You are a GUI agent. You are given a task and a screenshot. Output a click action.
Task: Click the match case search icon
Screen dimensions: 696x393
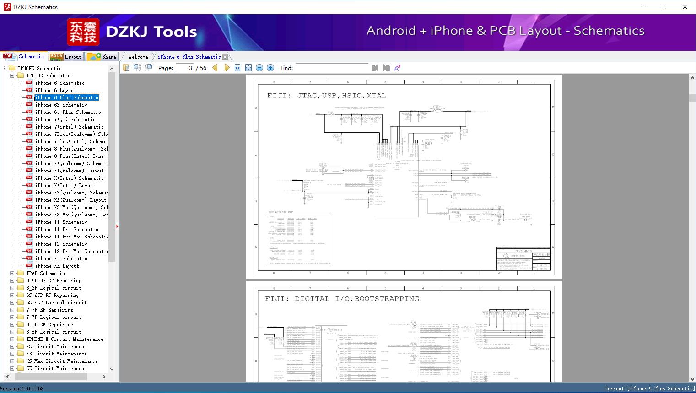click(397, 68)
